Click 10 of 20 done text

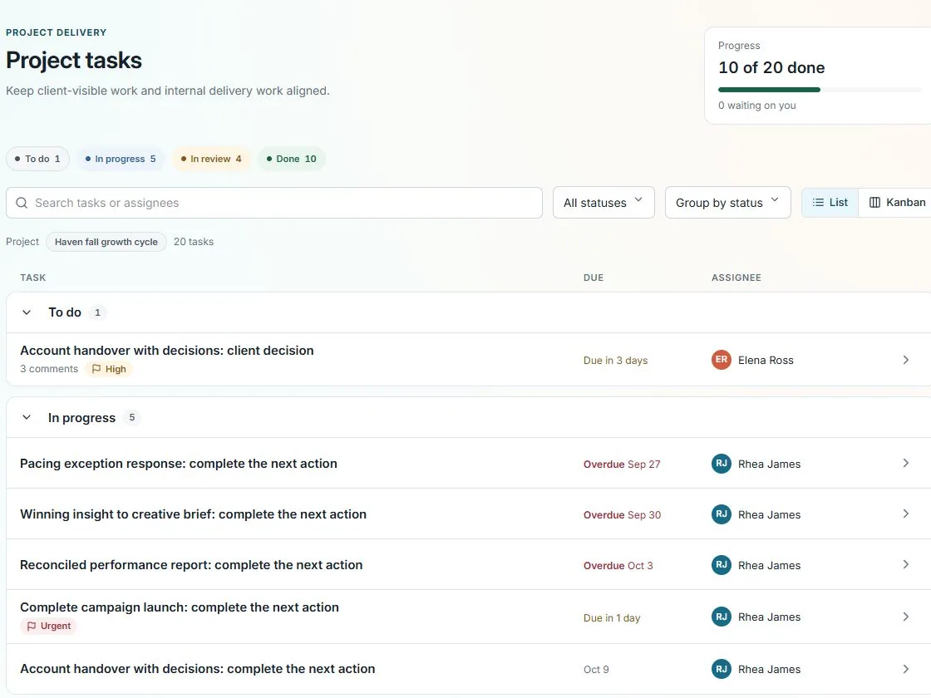tap(771, 67)
